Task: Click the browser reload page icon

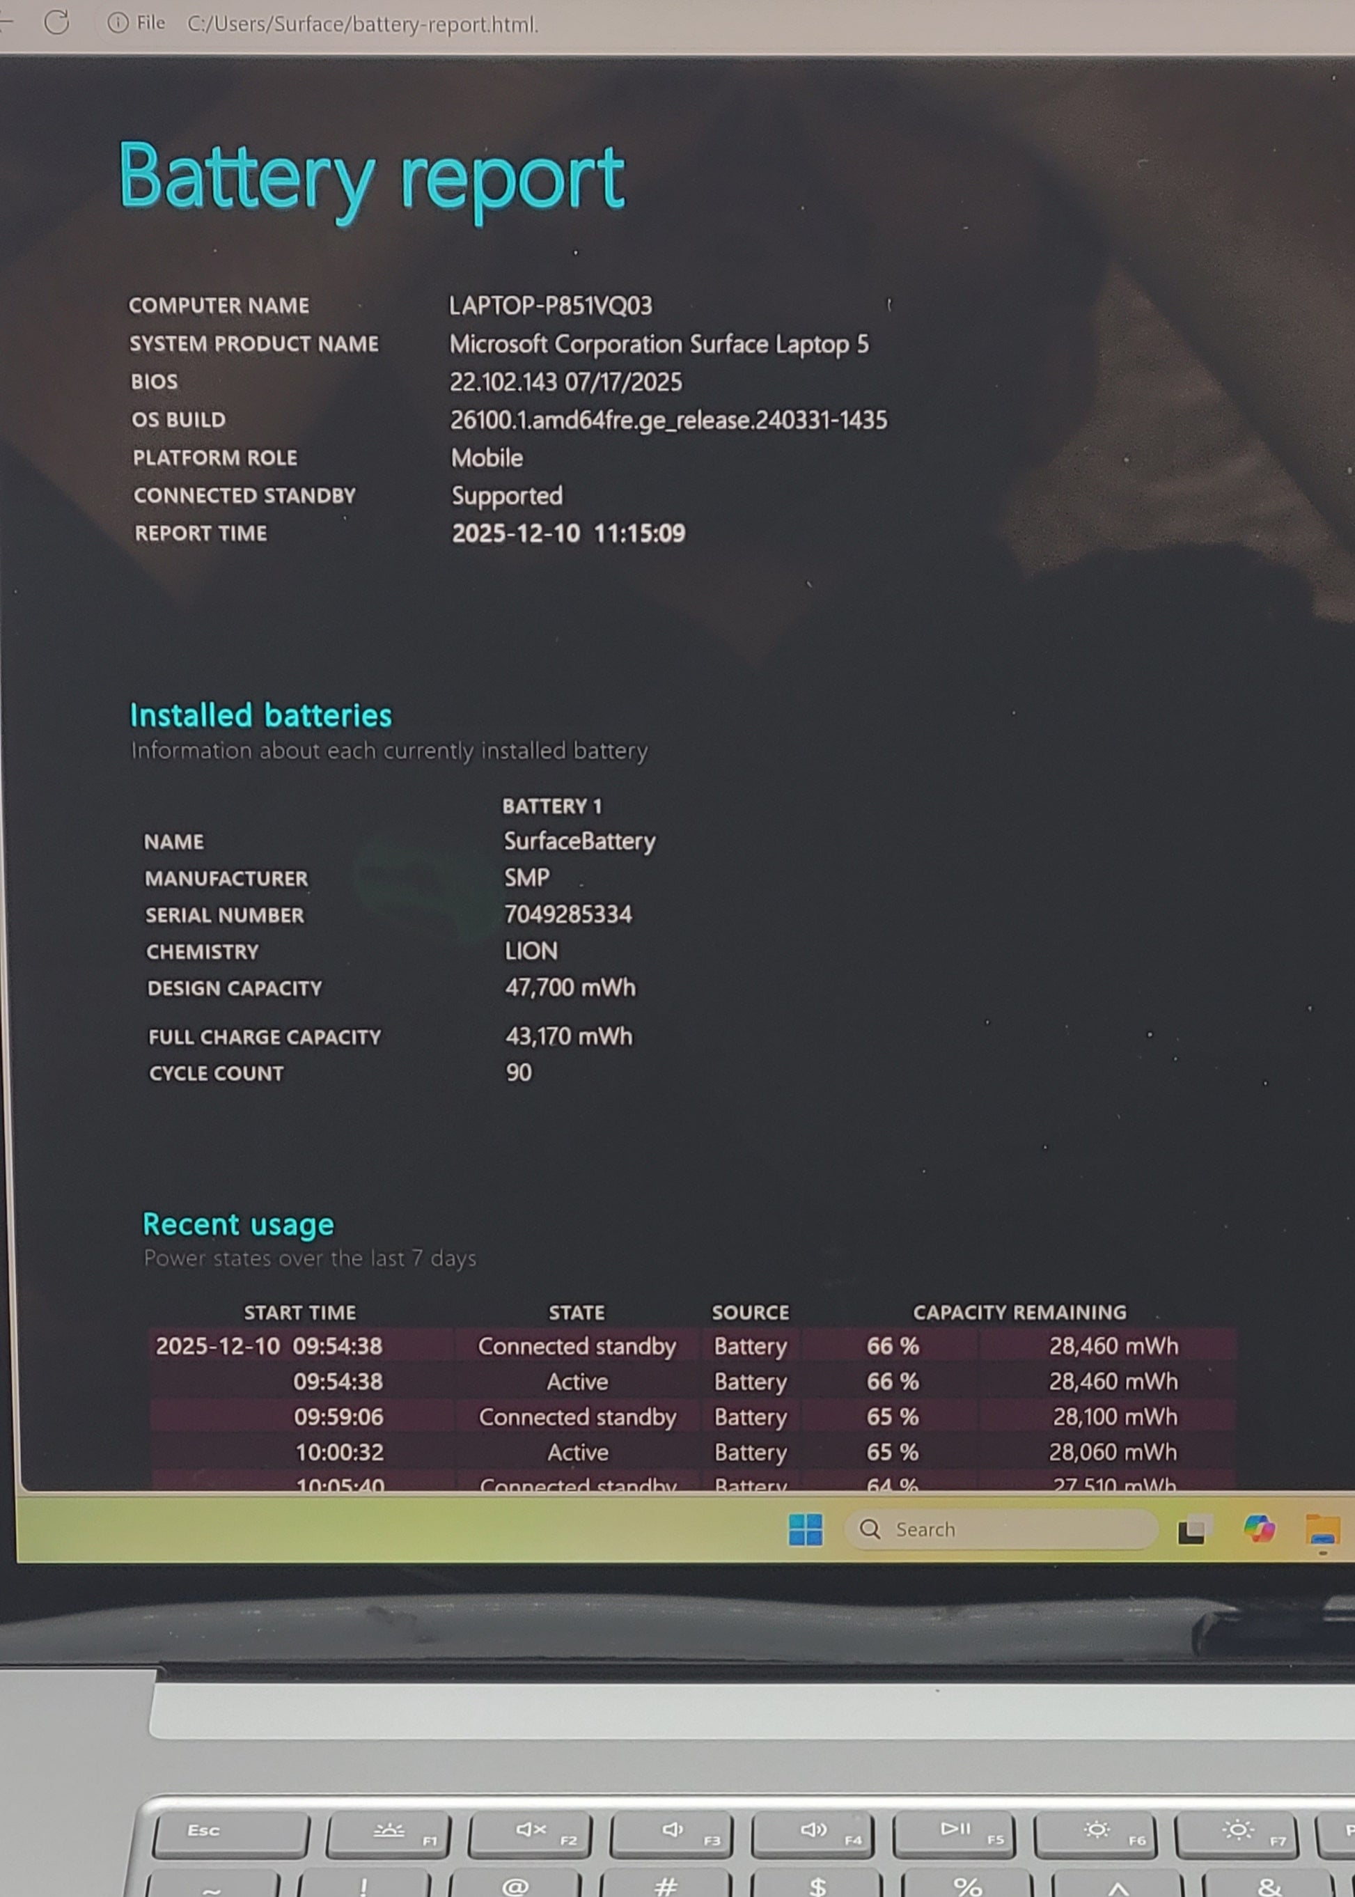Action: (x=56, y=22)
